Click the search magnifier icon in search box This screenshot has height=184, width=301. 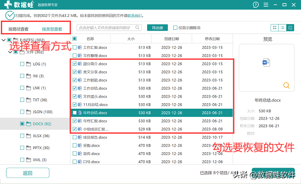click(138, 28)
